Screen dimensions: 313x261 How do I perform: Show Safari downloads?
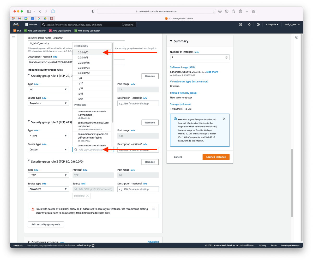tap(220, 11)
